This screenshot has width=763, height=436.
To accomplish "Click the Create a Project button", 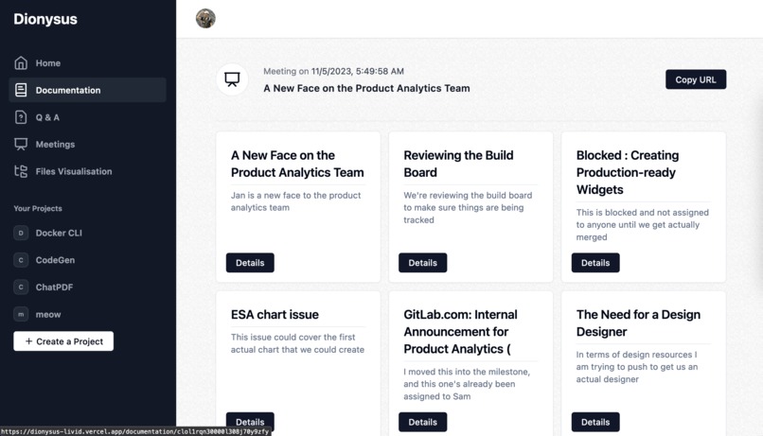I will [63, 341].
